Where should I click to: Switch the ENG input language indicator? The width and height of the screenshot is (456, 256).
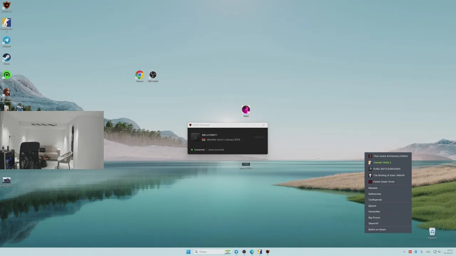pos(428,252)
